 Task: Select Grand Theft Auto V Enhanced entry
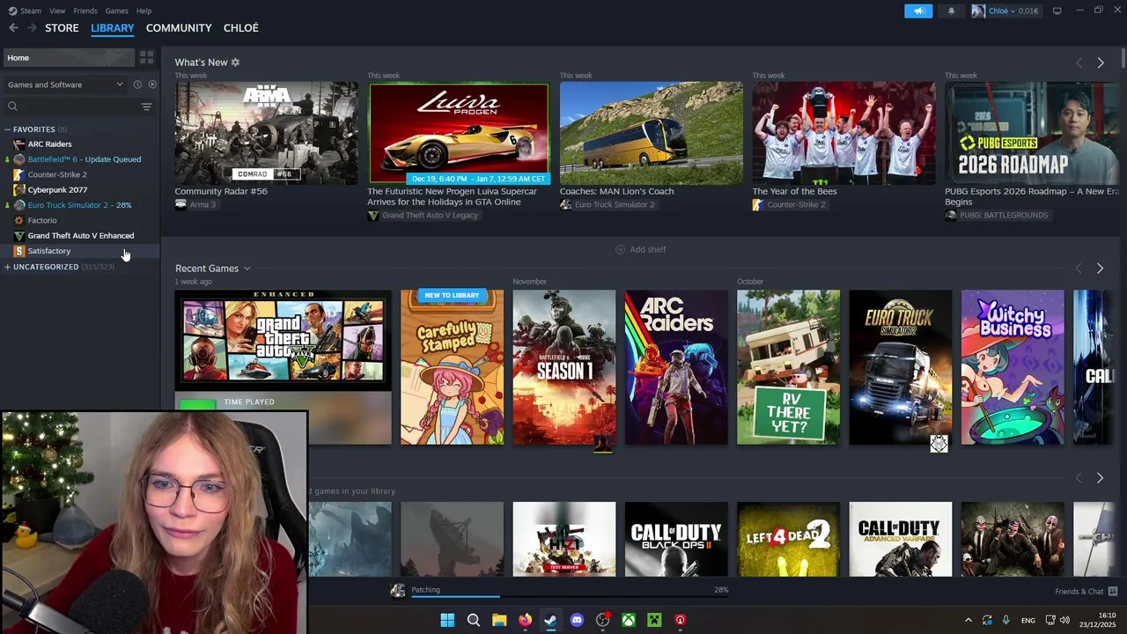pyautogui.click(x=80, y=236)
